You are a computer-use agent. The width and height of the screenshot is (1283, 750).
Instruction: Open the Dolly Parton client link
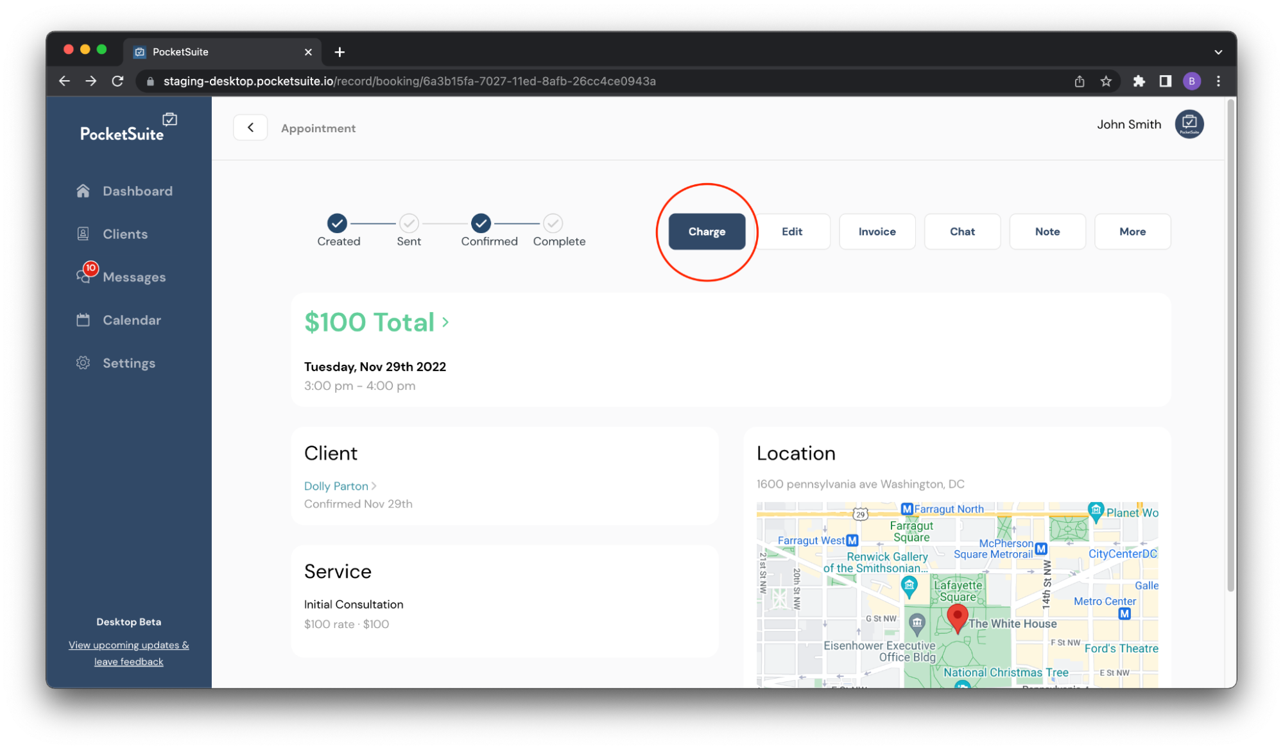[x=336, y=486]
